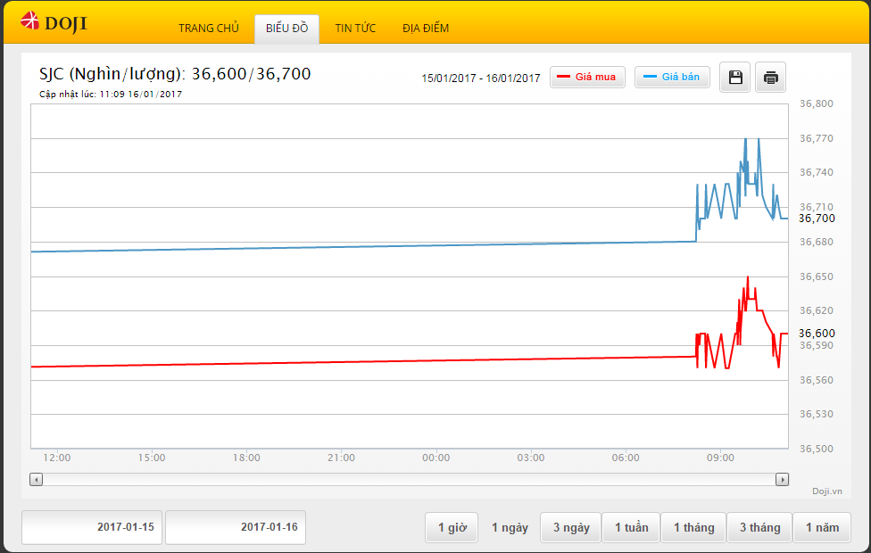
Task: Save the chart with the floppy disk icon
Action: [735, 78]
